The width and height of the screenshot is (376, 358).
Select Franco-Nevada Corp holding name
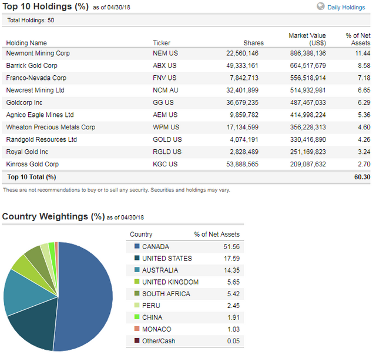click(x=36, y=78)
